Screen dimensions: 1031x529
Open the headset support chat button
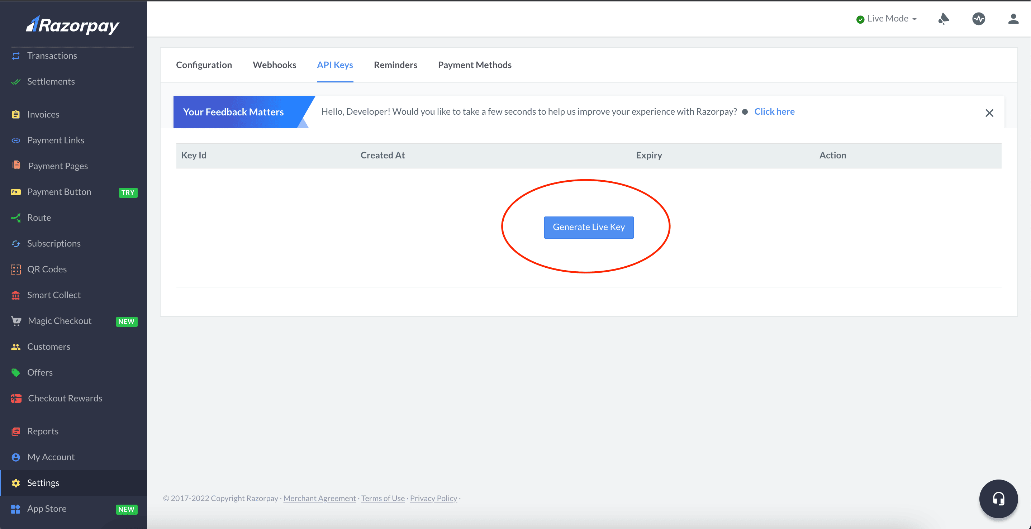tap(998, 499)
